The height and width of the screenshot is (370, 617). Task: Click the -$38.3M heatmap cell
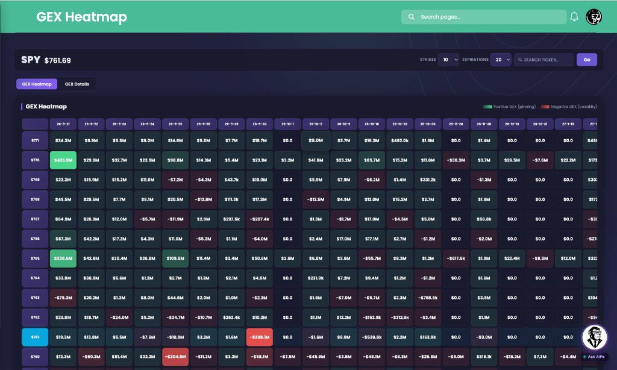tap(456, 160)
